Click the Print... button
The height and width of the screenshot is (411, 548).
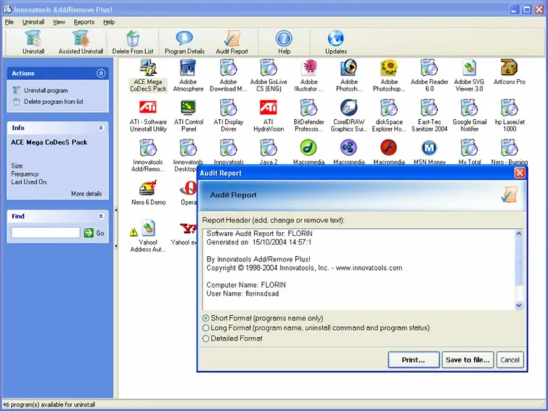pos(414,360)
